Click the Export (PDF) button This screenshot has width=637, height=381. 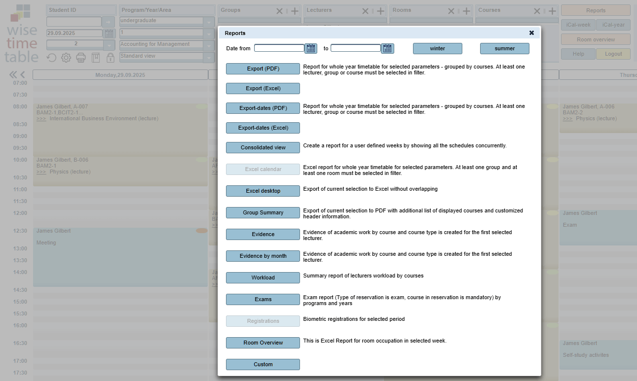pyautogui.click(x=263, y=69)
